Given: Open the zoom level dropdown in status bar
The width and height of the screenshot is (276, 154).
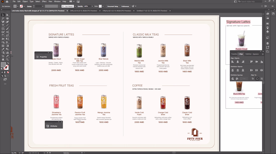Looking at the screenshot, I should (x=20, y=153).
